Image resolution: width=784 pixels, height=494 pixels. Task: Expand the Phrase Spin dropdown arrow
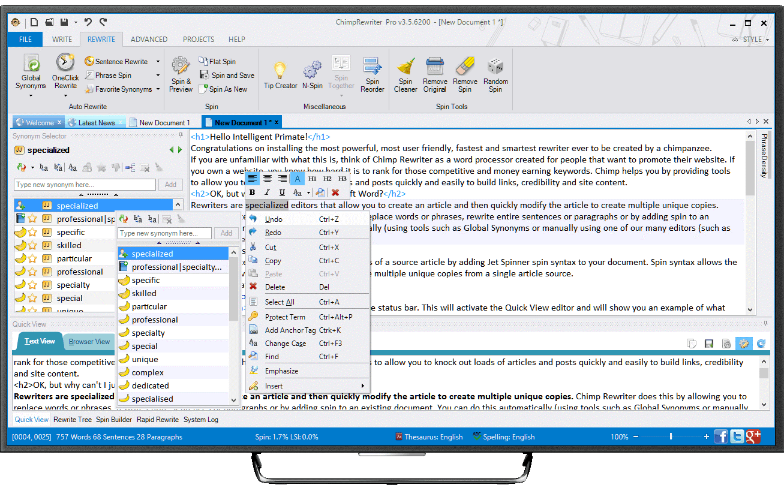[x=158, y=75]
